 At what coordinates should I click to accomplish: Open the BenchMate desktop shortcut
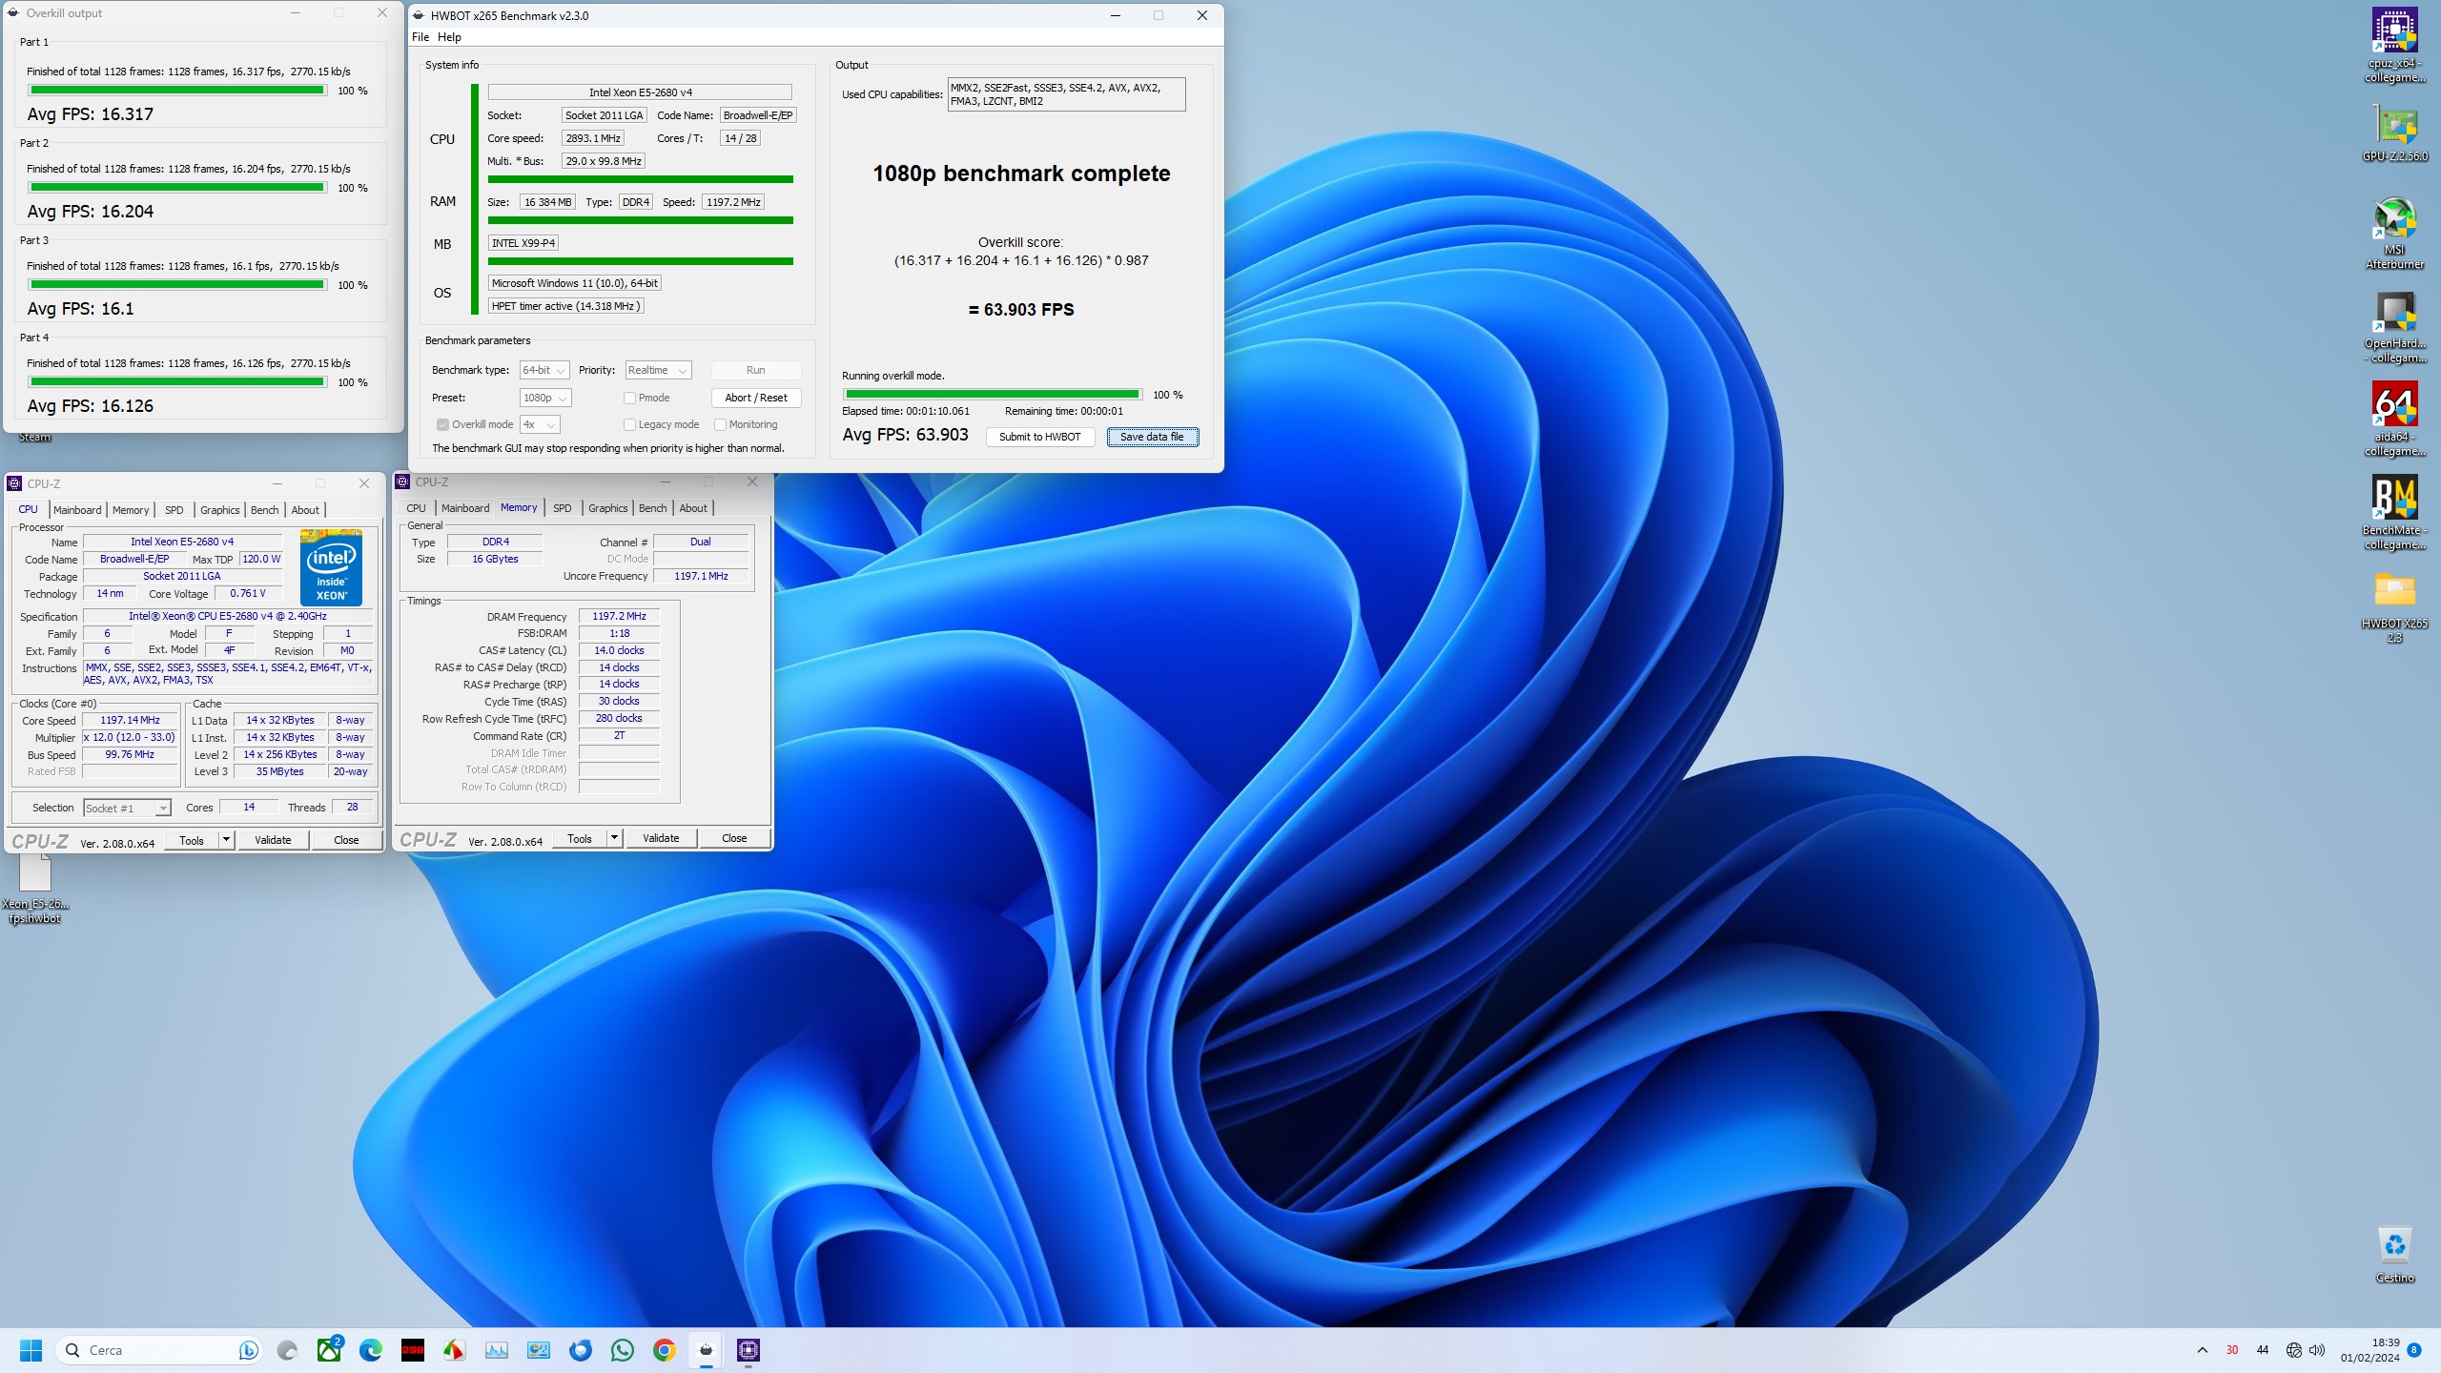[x=2394, y=513]
